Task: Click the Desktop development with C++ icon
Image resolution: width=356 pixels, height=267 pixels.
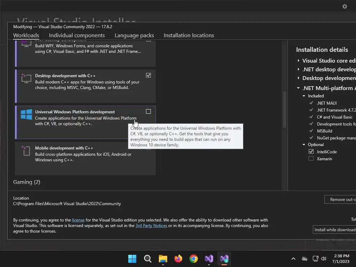Action: click(26, 78)
